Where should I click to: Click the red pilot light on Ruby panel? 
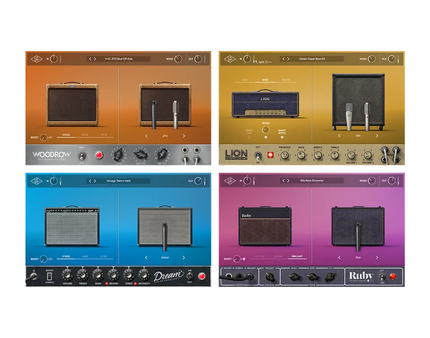point(392,276)
